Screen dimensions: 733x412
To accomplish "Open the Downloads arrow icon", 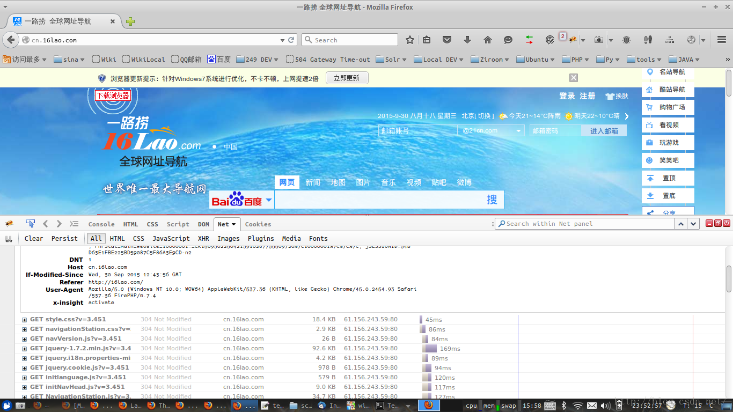I will click(x=467, y=40).
